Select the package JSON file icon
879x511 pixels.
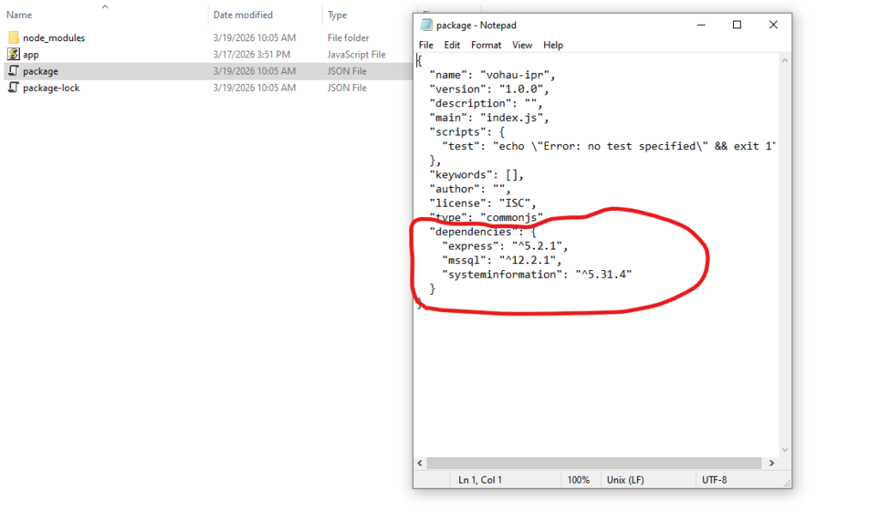[15, 70]
